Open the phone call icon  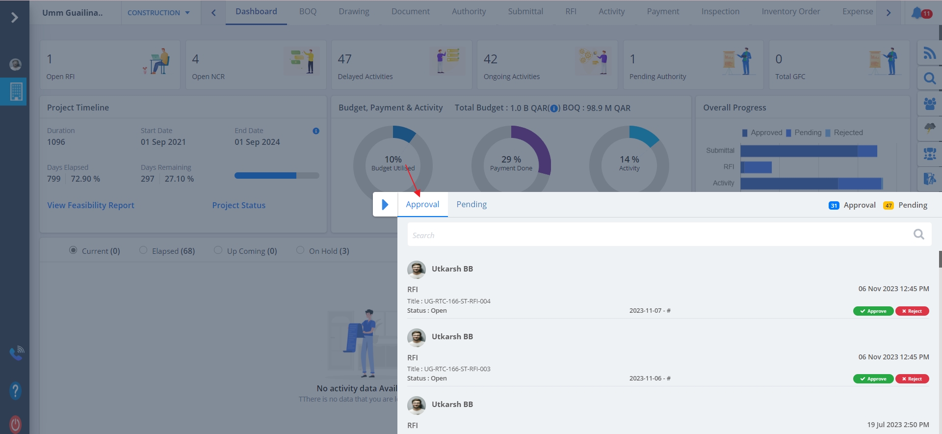(x=16, y=353)
